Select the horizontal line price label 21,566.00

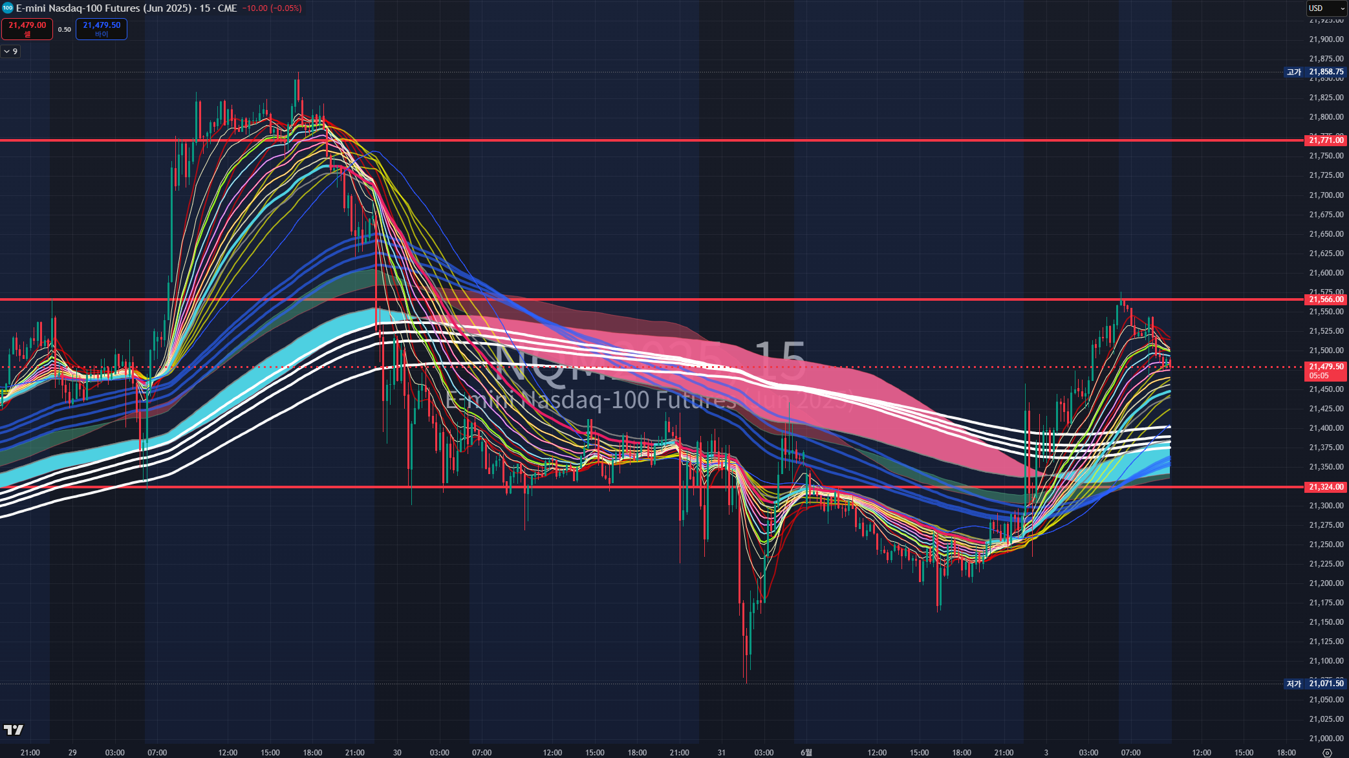tap(1326, 299)
